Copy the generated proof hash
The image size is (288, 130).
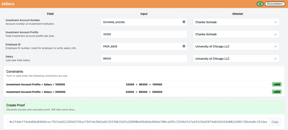point(275,122)
